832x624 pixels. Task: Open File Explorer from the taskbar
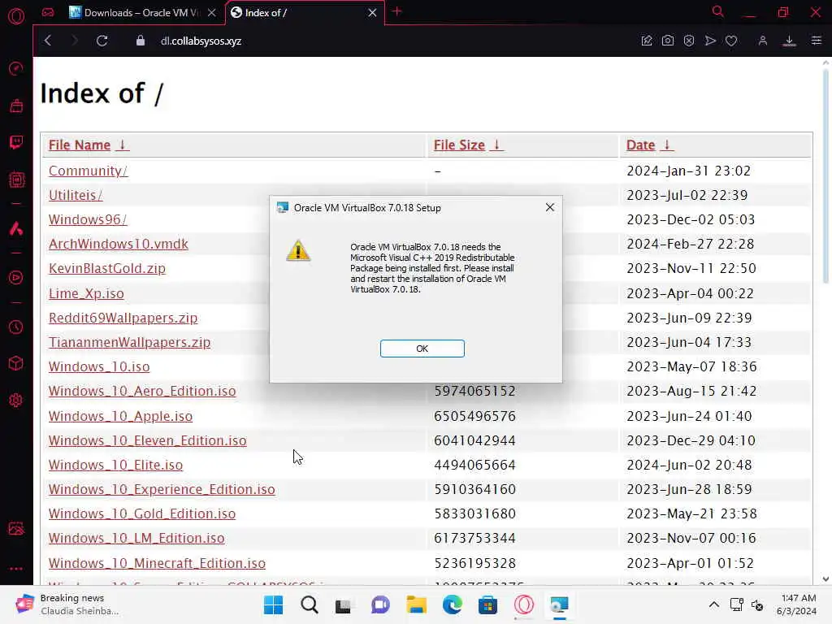point(417,604)
